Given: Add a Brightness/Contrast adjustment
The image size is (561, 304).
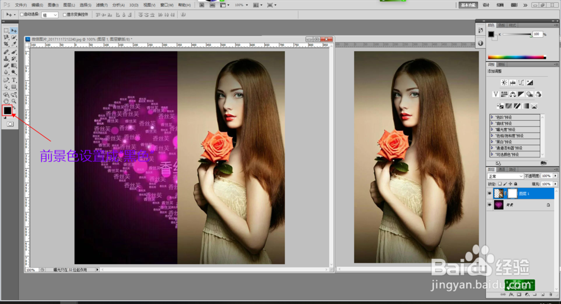Looking at the screenshot, I should click(x=504, y=83).
